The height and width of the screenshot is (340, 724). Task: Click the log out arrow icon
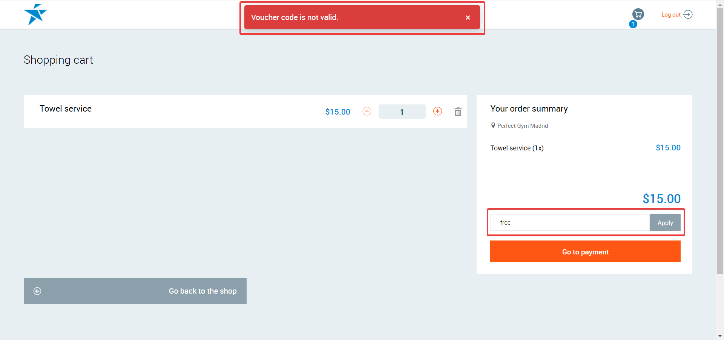(x=688, y=14)
